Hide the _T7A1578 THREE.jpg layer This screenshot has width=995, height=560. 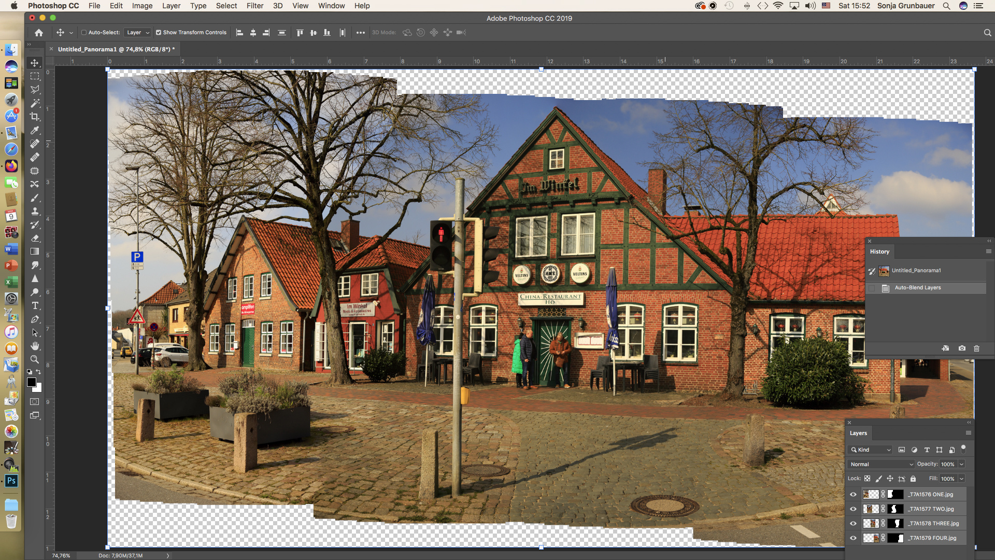coord(853,523)
